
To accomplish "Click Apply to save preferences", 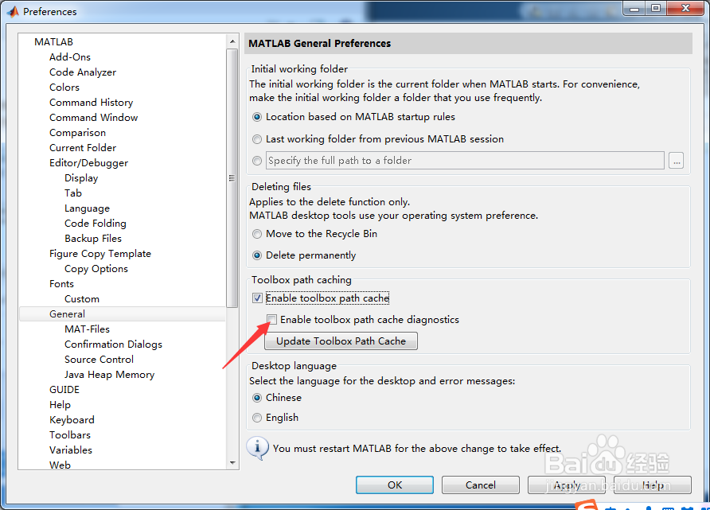I will coord(567,485).
